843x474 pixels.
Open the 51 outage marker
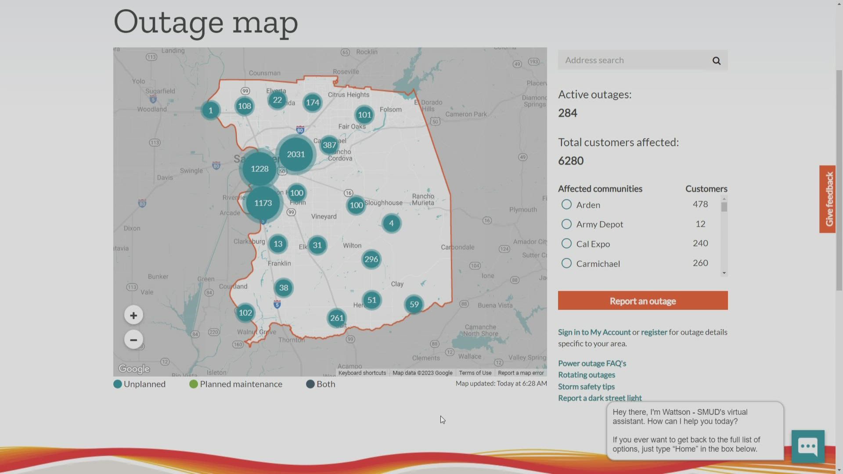[x=372, y=300]
